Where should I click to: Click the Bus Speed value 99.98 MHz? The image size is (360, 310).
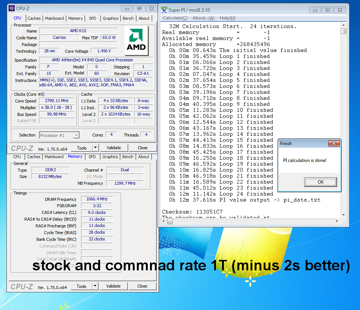[57, 114]
